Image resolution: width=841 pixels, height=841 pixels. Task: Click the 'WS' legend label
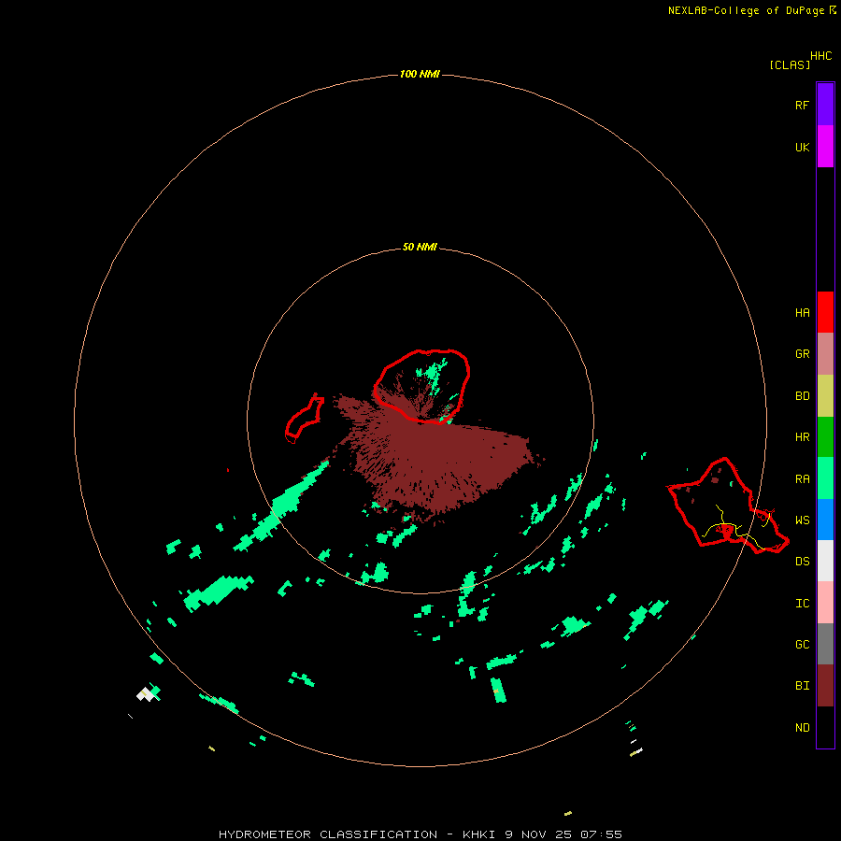802,520
